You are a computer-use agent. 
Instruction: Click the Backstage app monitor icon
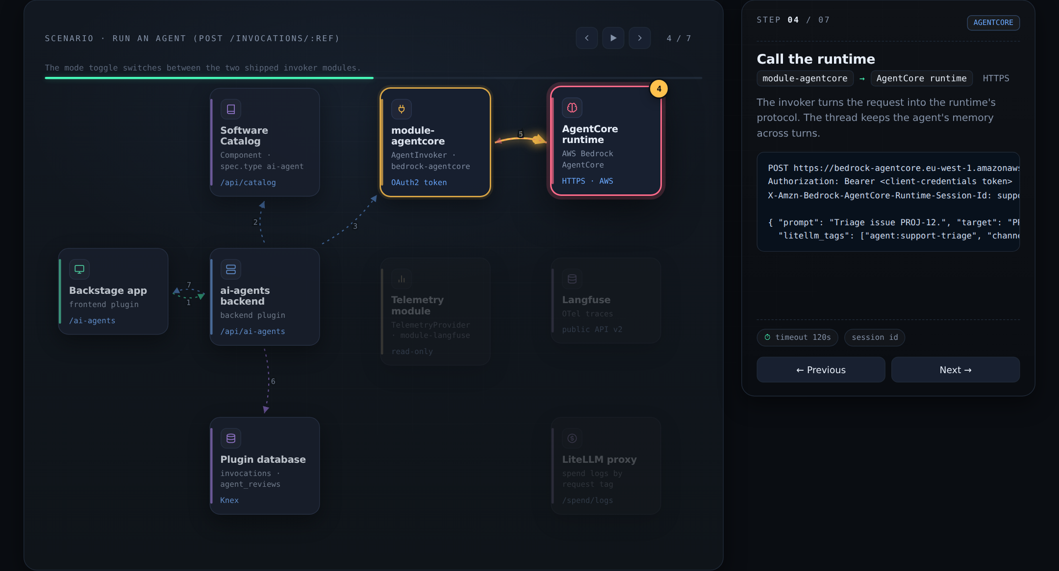point(79,269)
